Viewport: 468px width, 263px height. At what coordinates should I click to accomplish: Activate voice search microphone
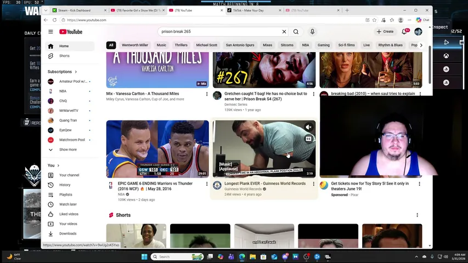coord(312,32)
